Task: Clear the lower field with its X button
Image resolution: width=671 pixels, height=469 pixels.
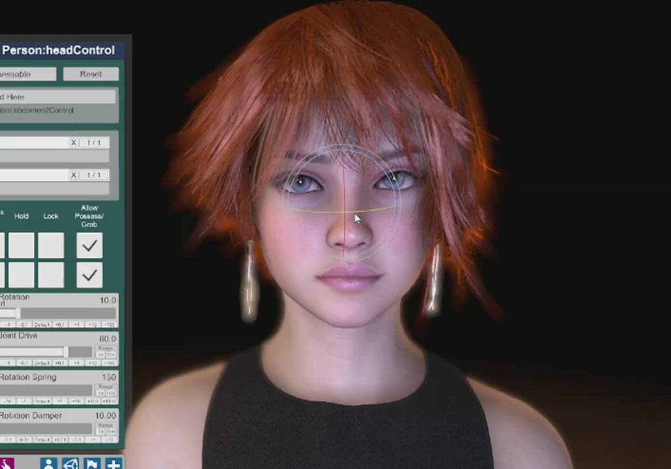Action: point(74,175)
